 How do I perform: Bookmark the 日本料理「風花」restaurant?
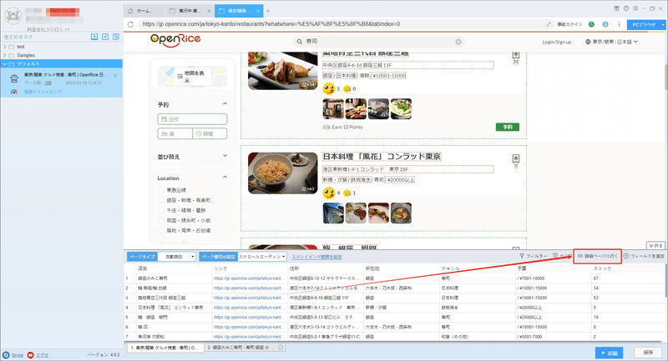515,160
